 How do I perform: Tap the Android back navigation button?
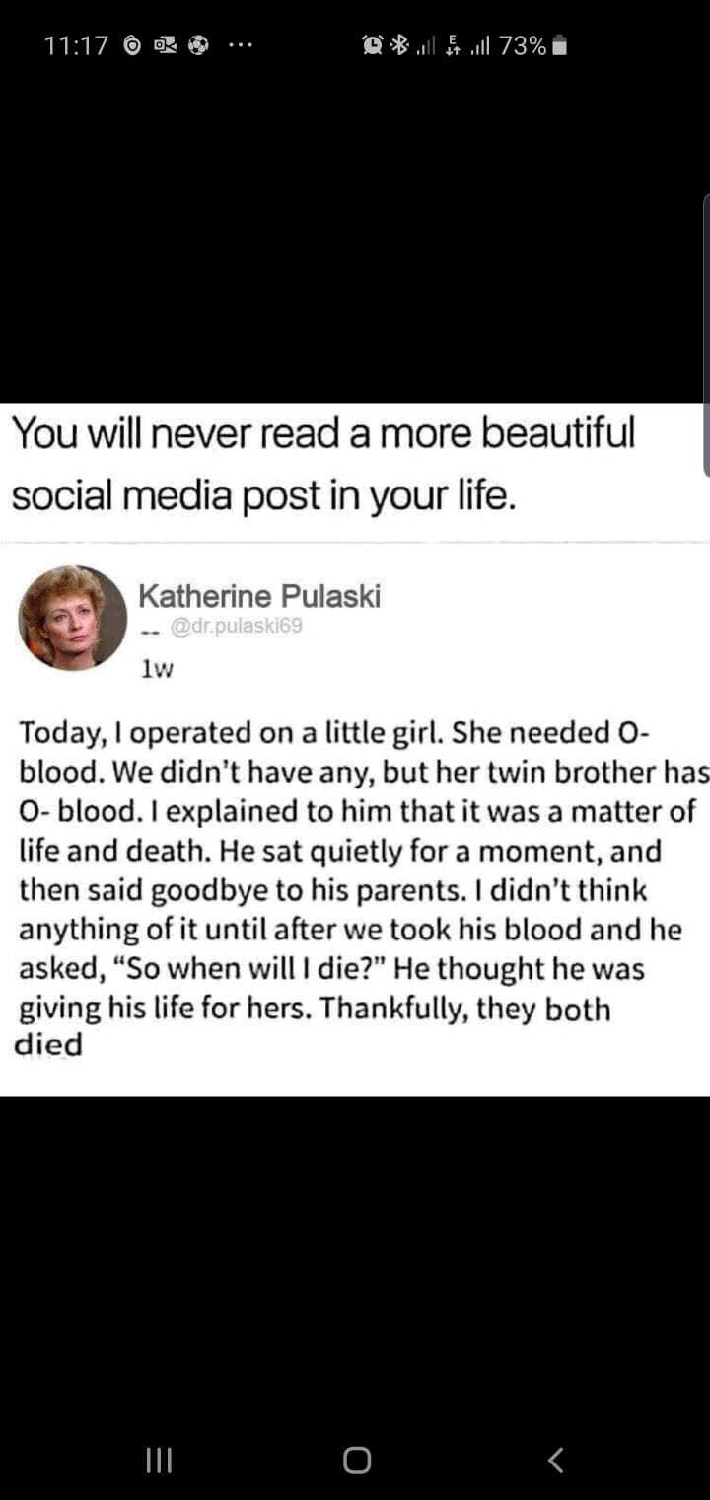(556, 1460)
